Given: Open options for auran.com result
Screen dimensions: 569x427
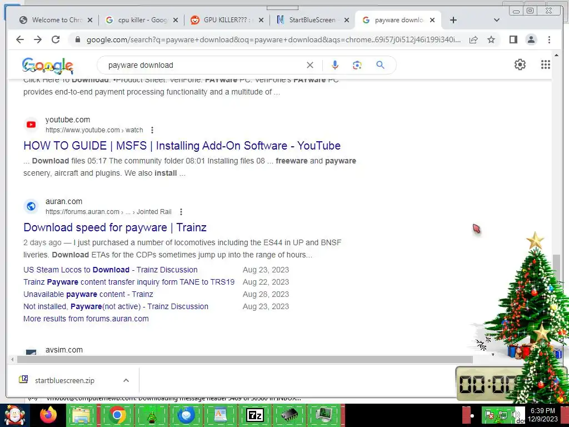Looking at the screenshot, I should (x=181, y=212).
